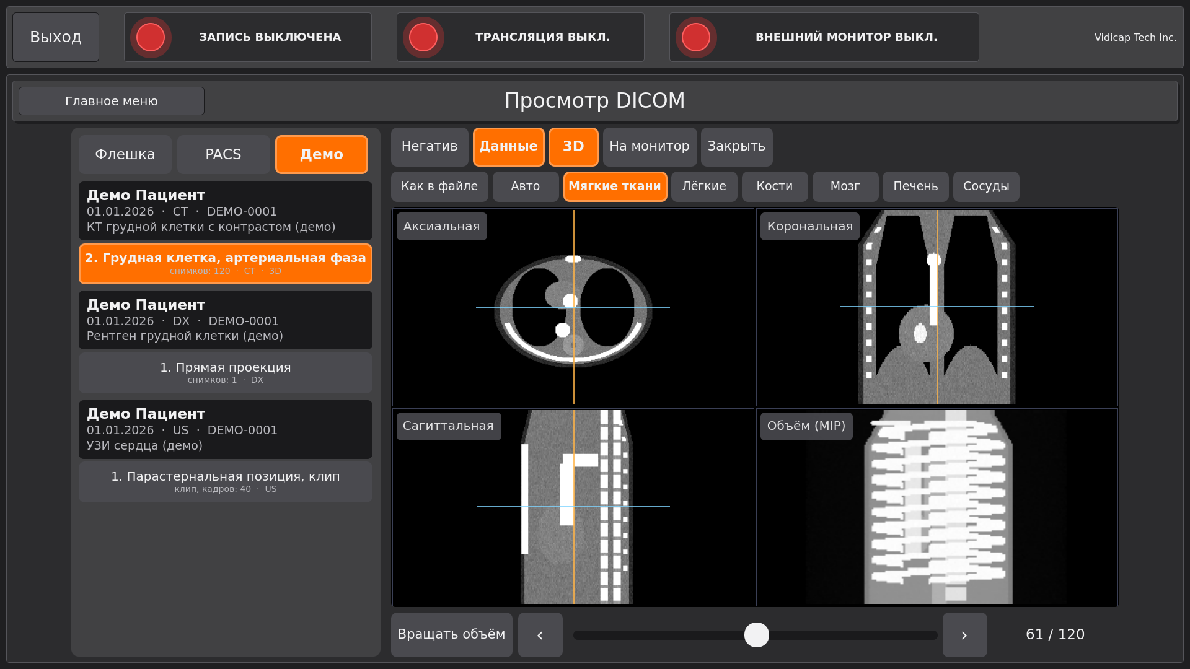Choose the Мозг window preset
Screen dimensions: 1190x669
click(x=845, y=186)
